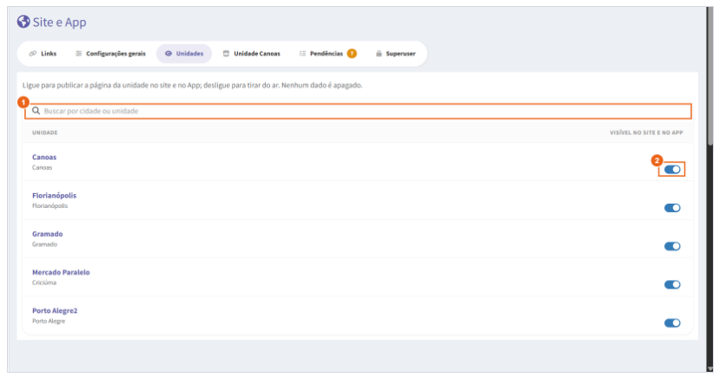Toggle visibility for Canoas unit

point(672,169)
